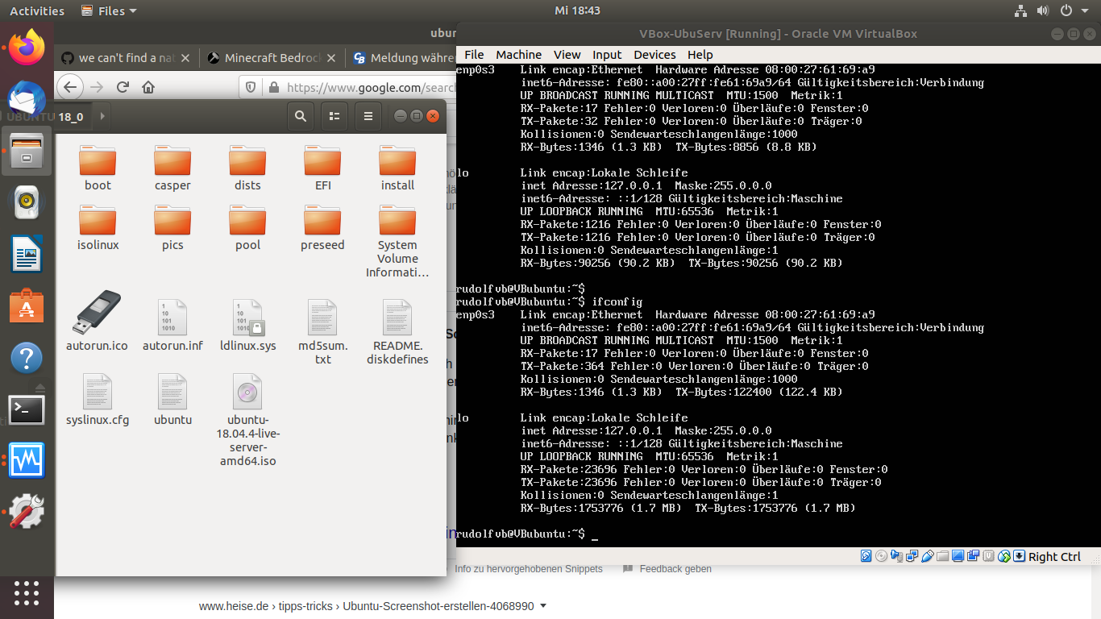Click 'Info zu hervorgehobenen Snippets' link

[528, 568]
